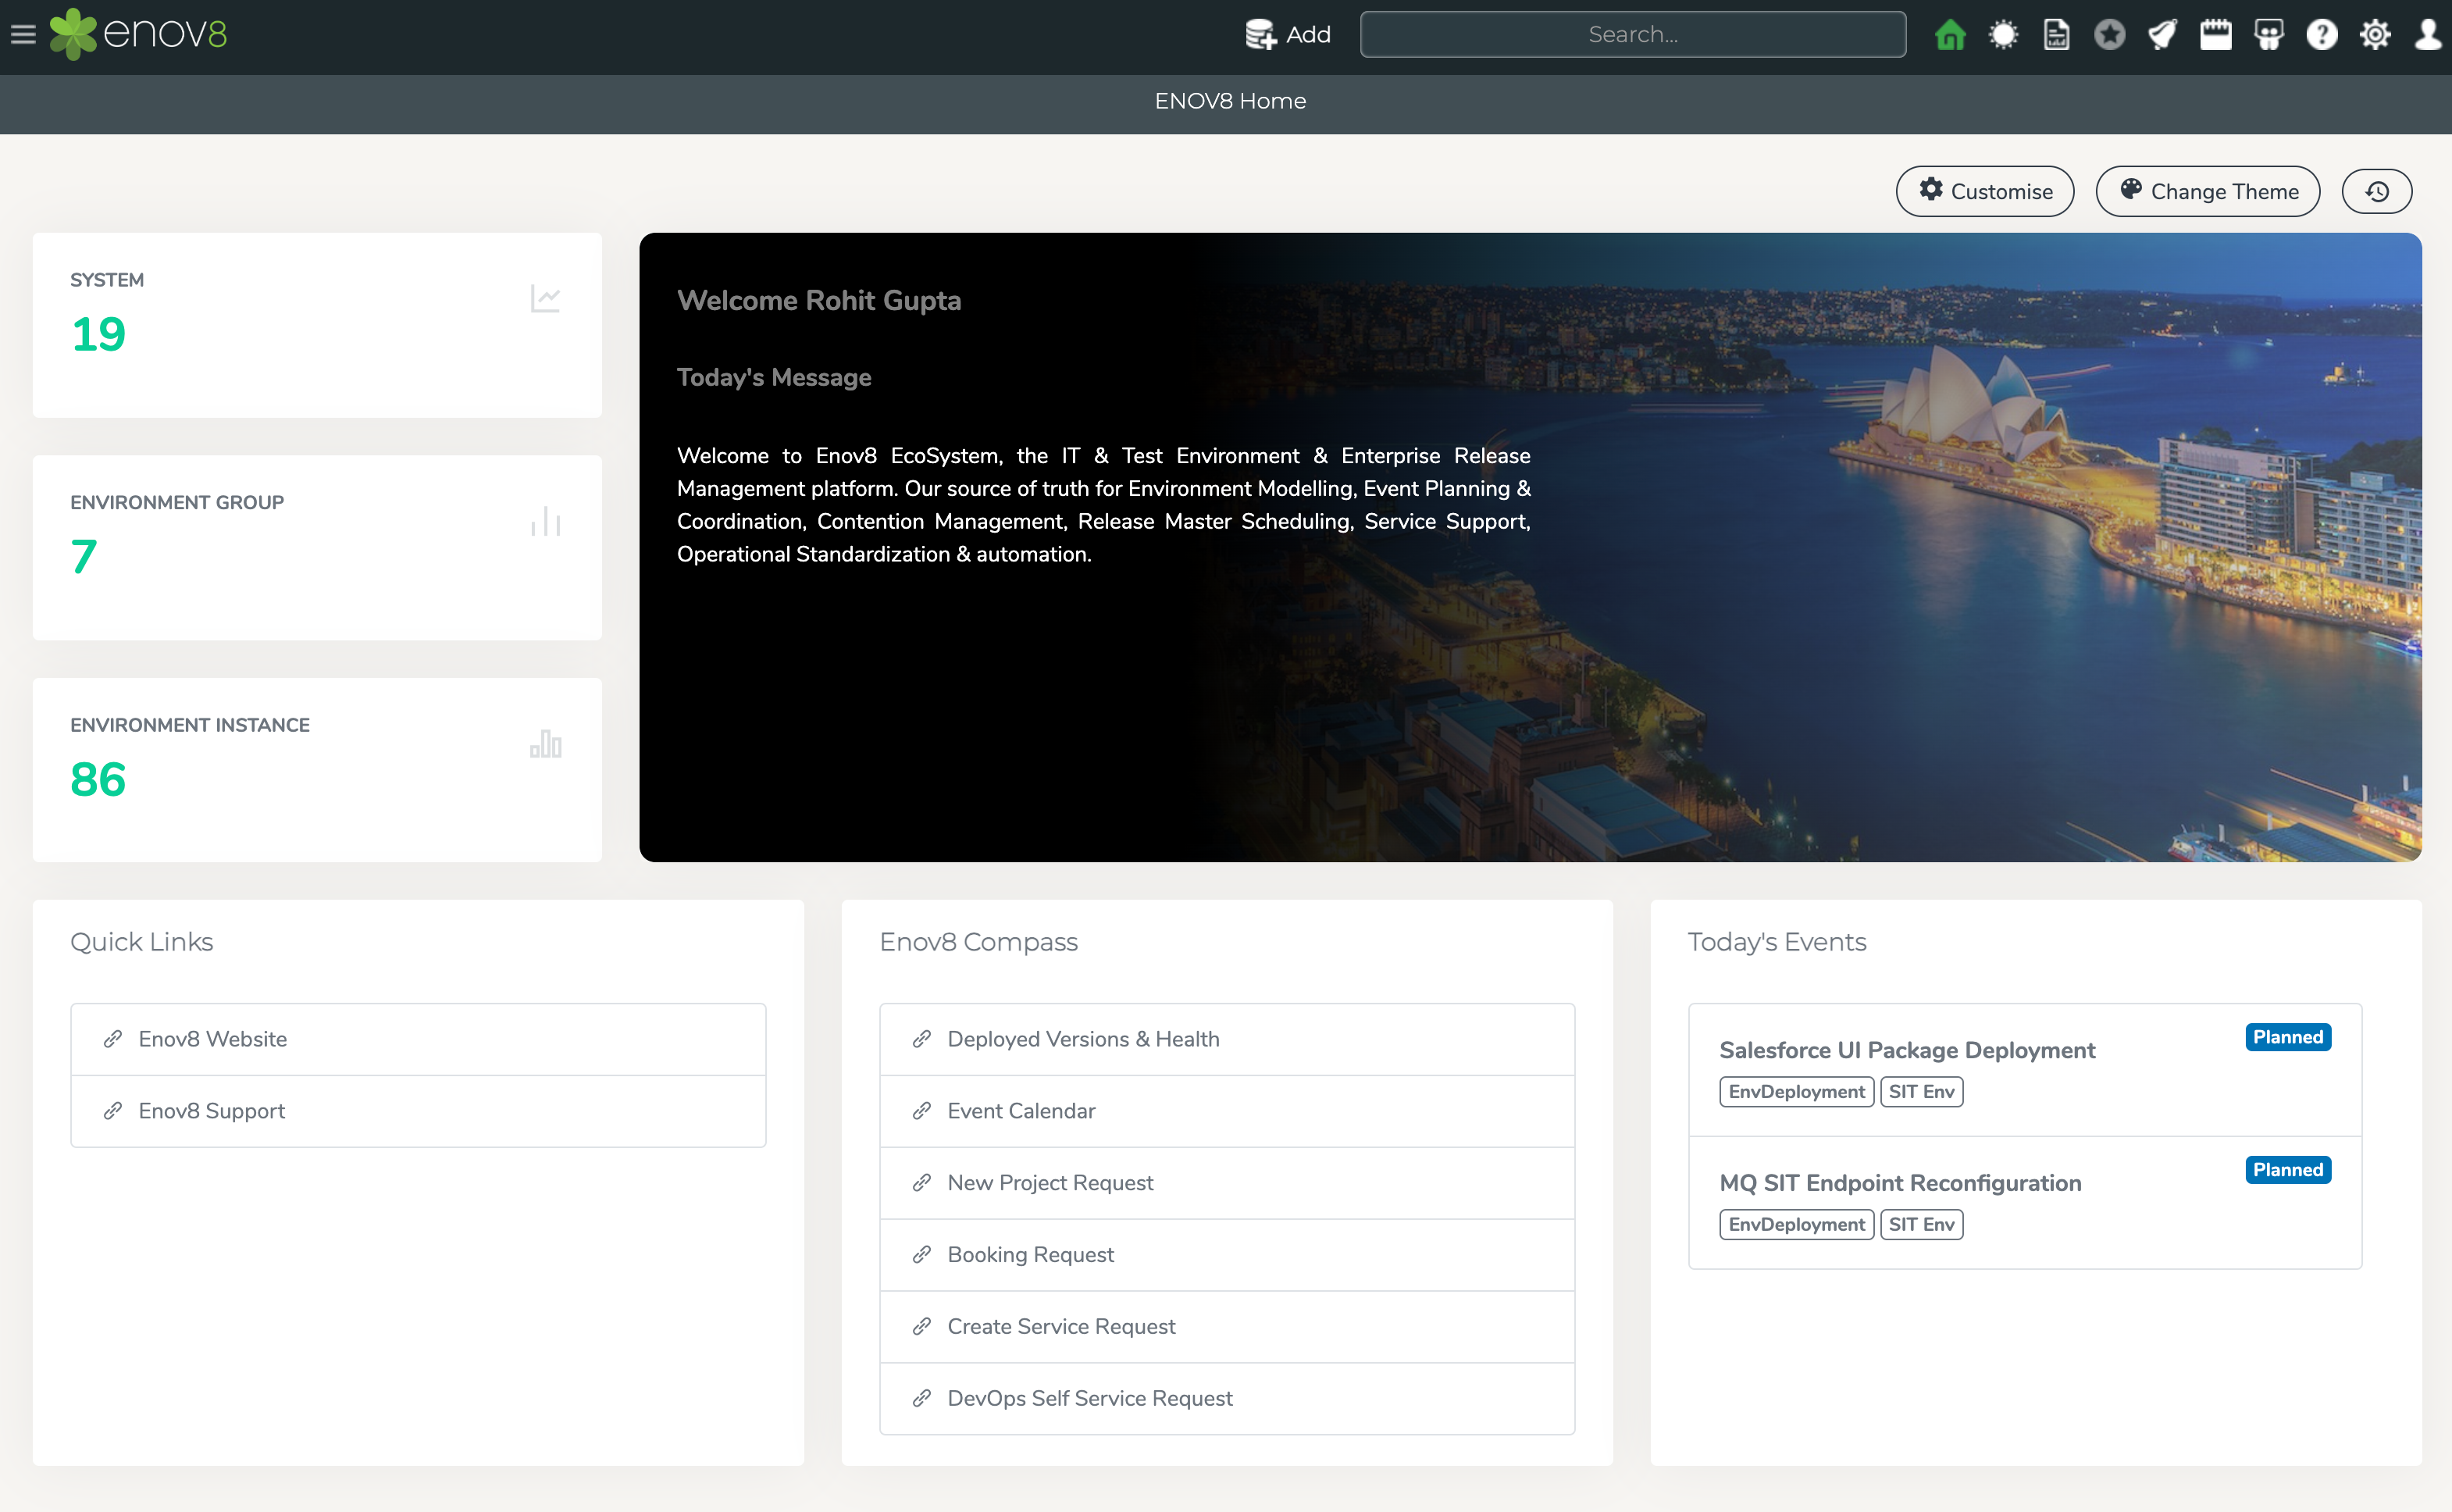Open the Event Calendar link
The width and height of the screenshot is (2452, 1512).
click(1227, 1111)
